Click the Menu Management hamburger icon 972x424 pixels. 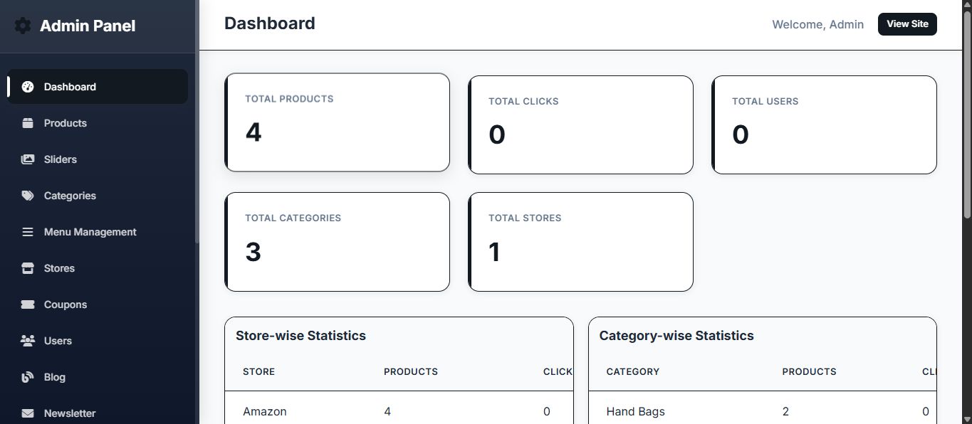tap(28, 232)
